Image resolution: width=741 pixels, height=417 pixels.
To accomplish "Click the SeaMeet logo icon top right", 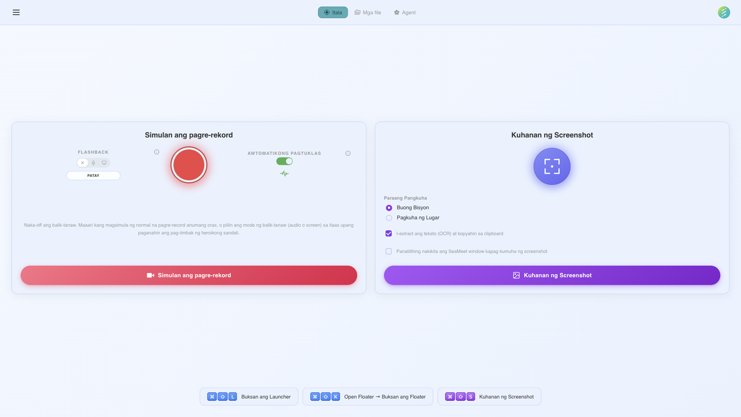I will click(x=724, y=12).
